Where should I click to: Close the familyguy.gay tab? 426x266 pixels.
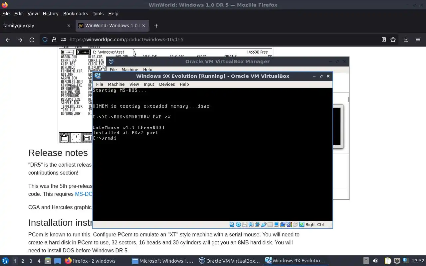pos(69,26)
